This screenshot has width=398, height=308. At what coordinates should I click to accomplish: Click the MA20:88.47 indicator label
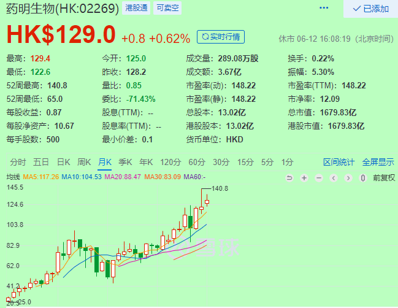tap(123, 177)
